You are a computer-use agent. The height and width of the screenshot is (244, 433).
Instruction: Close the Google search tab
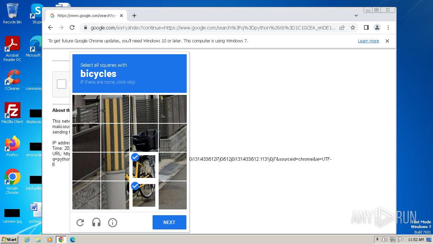121,16
